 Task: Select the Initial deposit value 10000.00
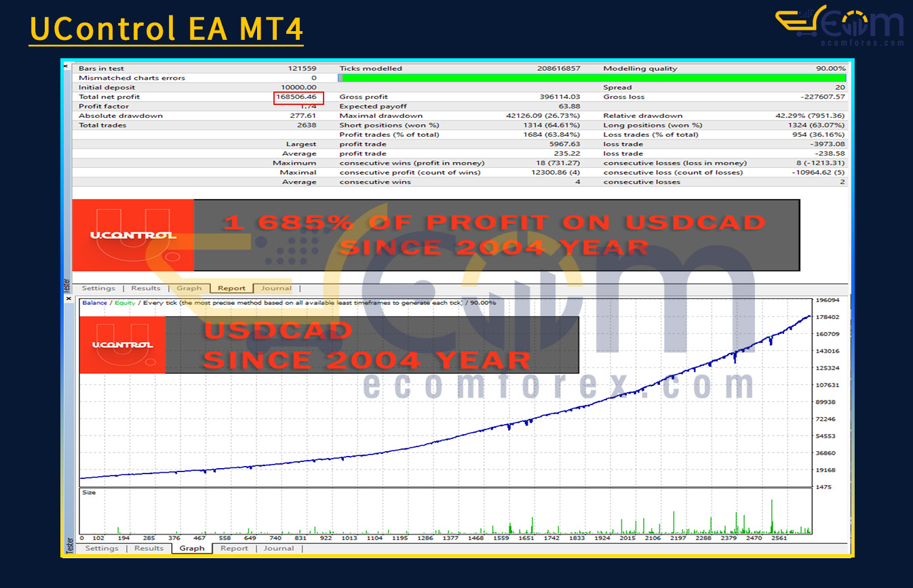point(299,87)
